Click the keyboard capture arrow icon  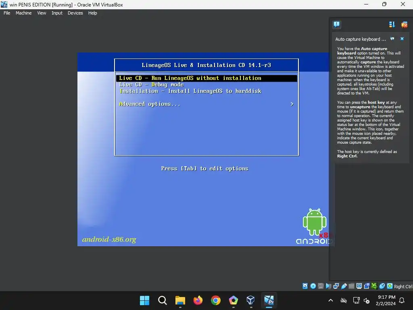tap(390, 286)
